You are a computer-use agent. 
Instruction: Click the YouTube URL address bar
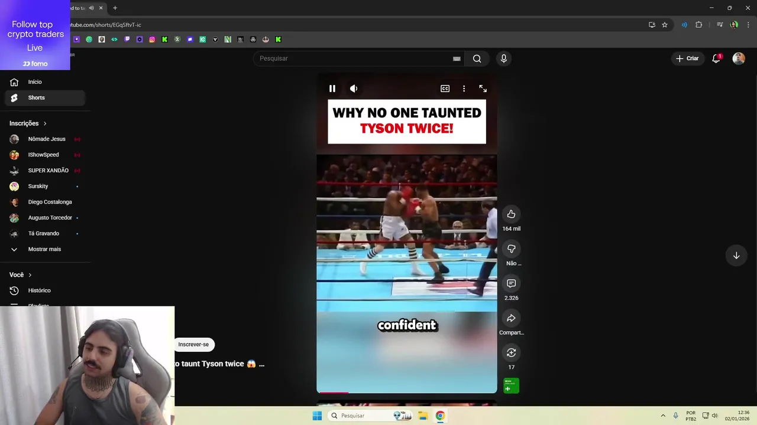pyautogui.click(x=355, y=25)
